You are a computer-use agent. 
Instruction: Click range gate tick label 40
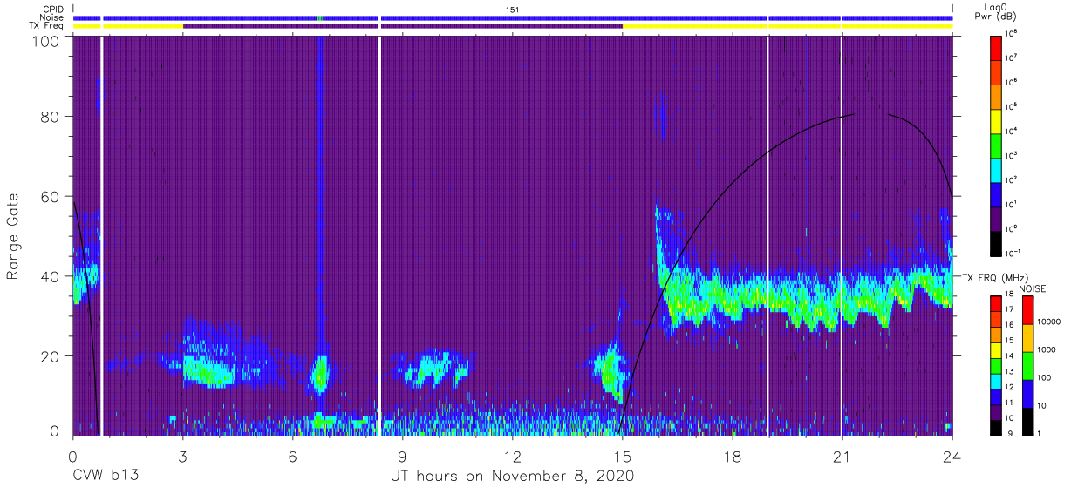click(x=49, y=276)
